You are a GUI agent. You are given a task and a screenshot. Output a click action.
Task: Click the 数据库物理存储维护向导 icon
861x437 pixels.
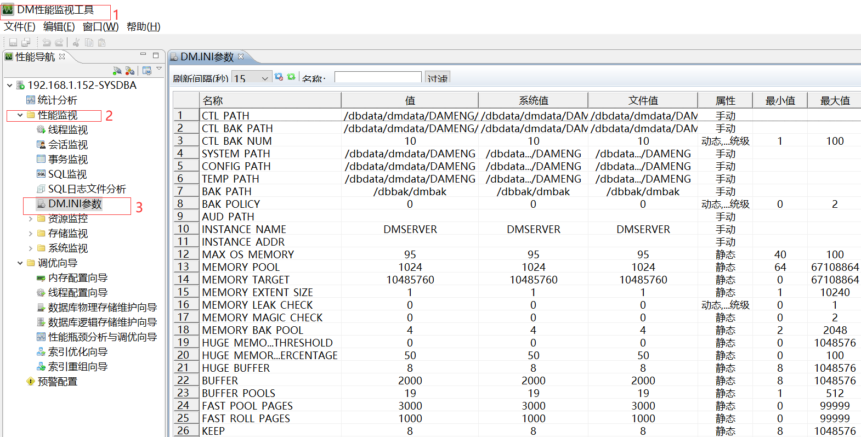point(41,308)
